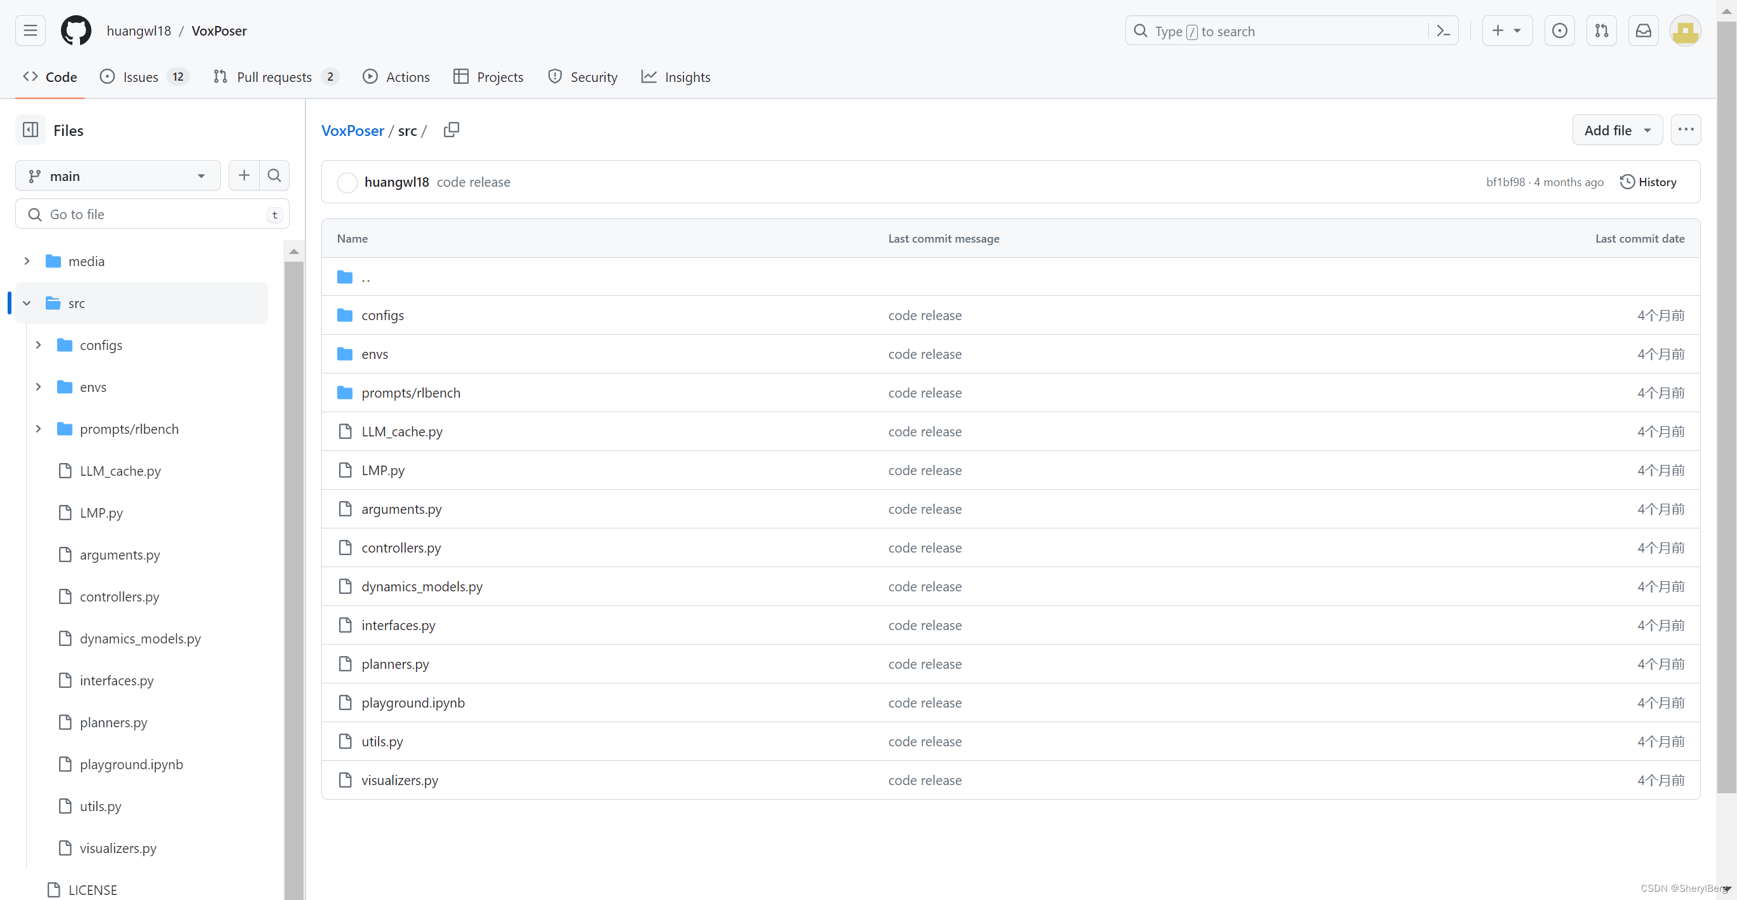Image resolution: width=1737 pixels, height=900 pixels.
Task: Open the hamburger navigation menu
Action: 30,31
